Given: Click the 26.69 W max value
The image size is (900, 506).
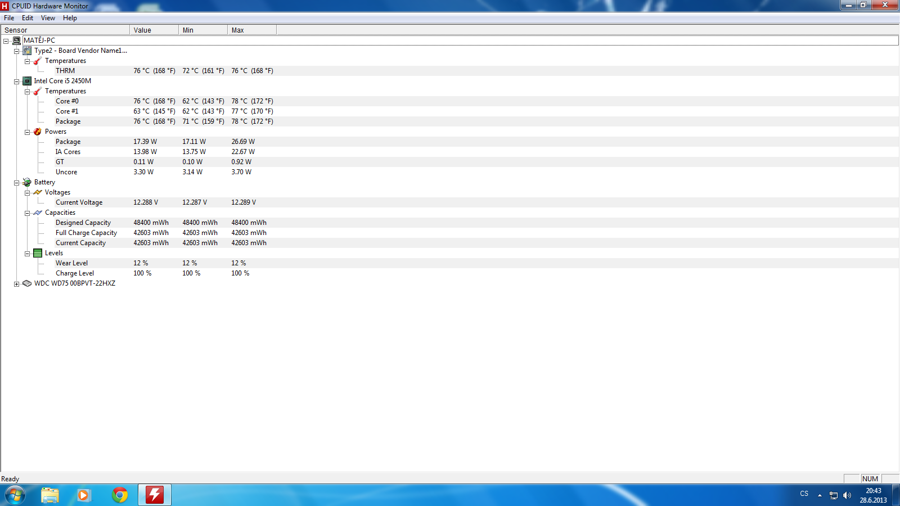Looking at the screenshot, I should click(x=243, y=142).
